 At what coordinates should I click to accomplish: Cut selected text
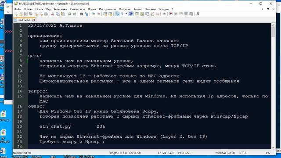pyautogui.click(x=53, y=14)
